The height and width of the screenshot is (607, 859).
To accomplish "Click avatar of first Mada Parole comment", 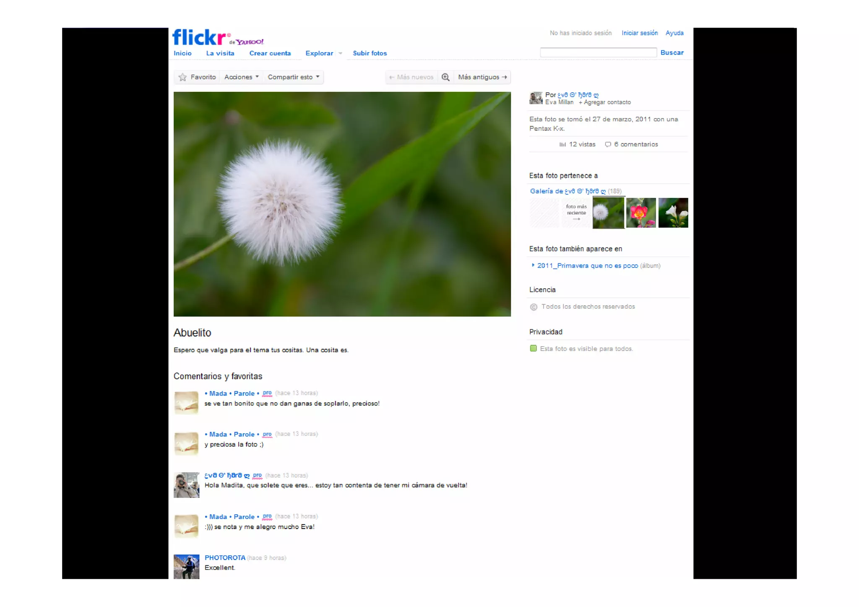I will click(186, 402).
